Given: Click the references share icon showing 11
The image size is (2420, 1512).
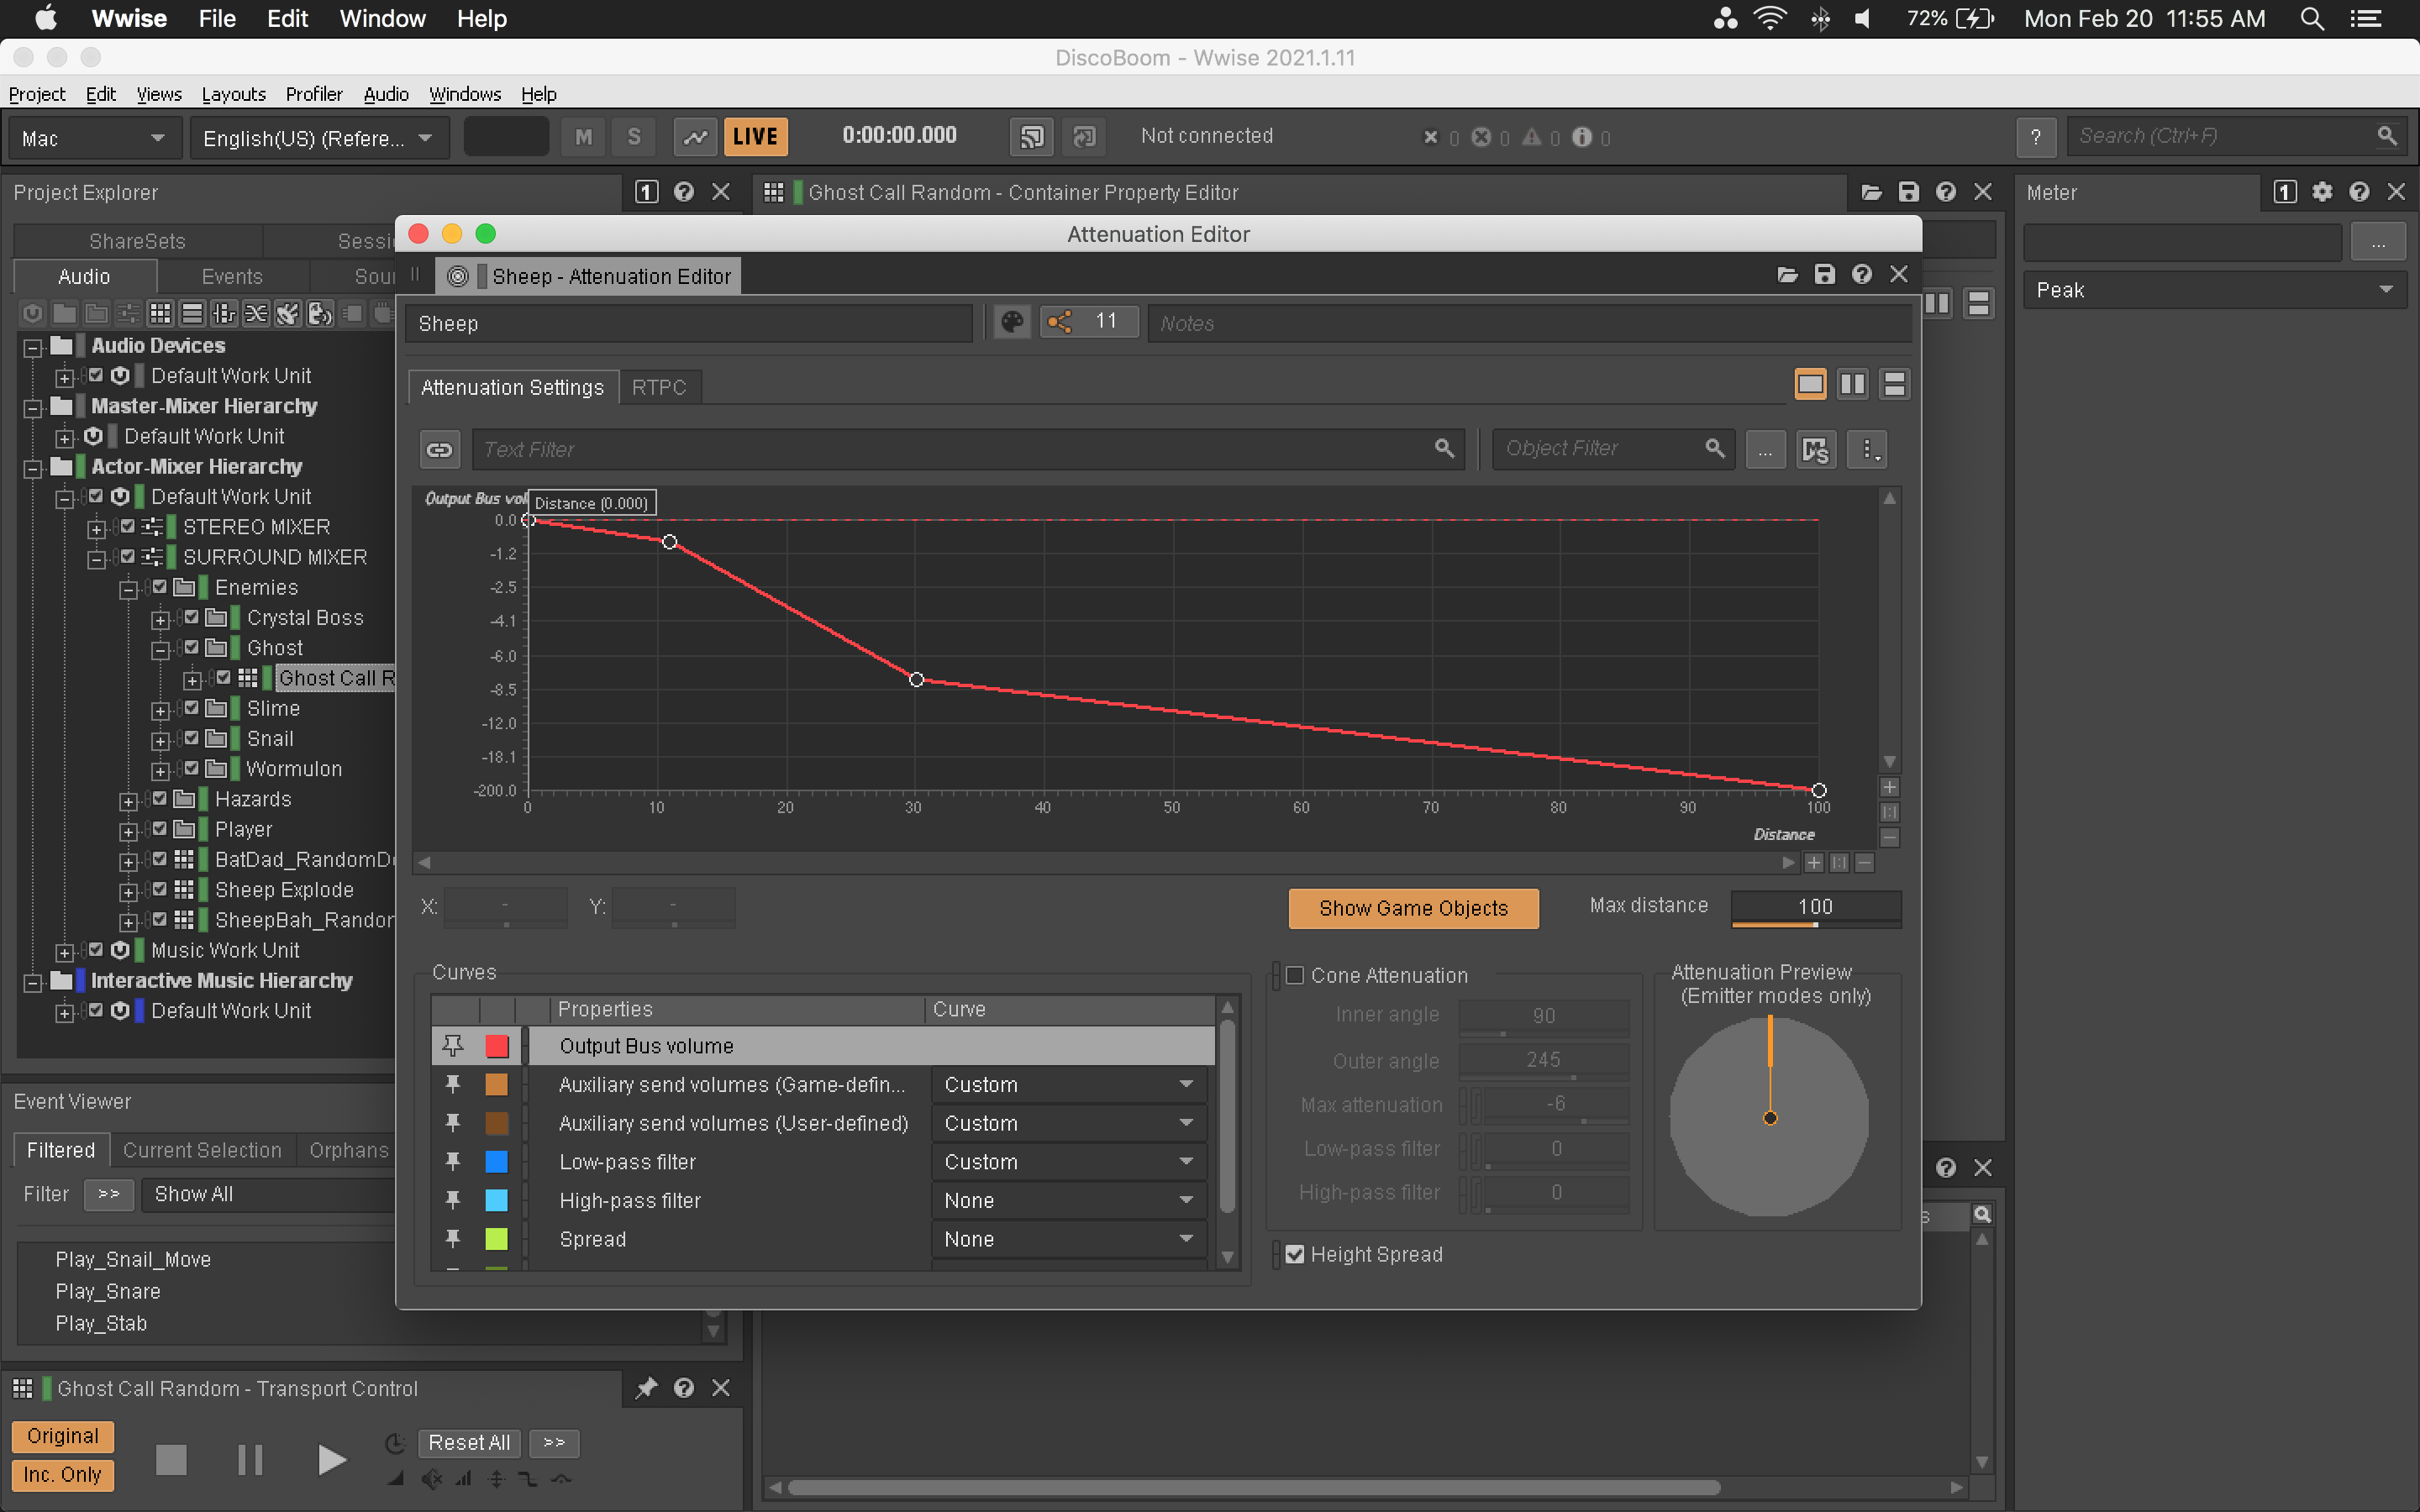Looking at the screenshot, I should tap(1088, 322).
